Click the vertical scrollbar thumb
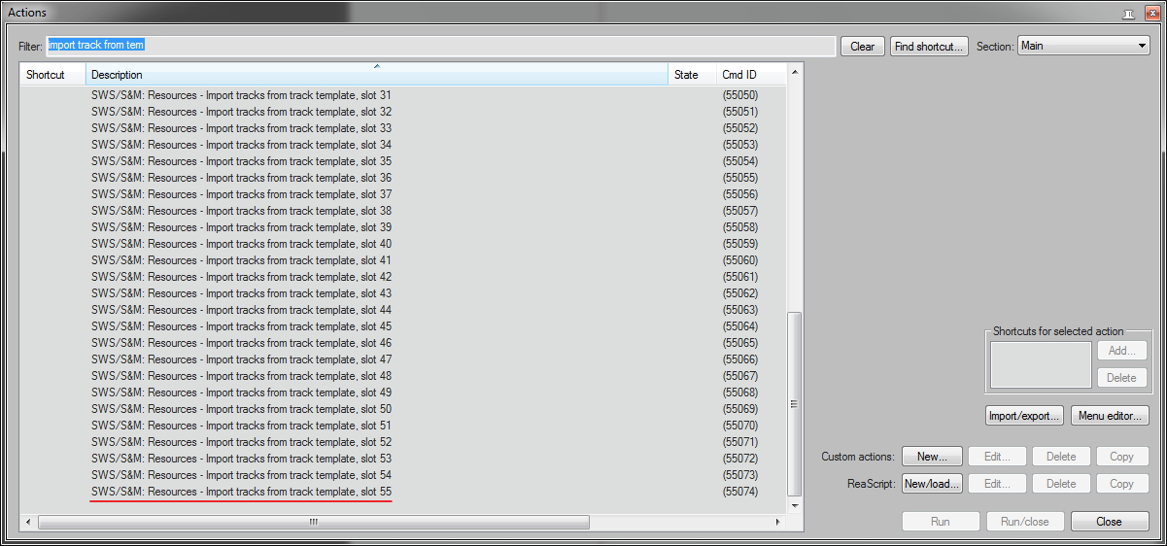The image size is (1167, 546). tap(795, 403)
